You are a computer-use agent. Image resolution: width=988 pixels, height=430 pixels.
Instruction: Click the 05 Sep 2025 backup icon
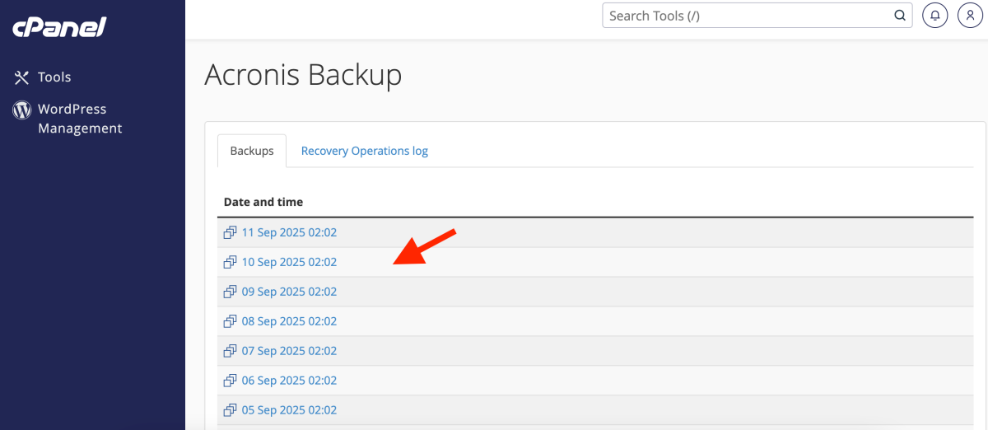tap(231, 410)
